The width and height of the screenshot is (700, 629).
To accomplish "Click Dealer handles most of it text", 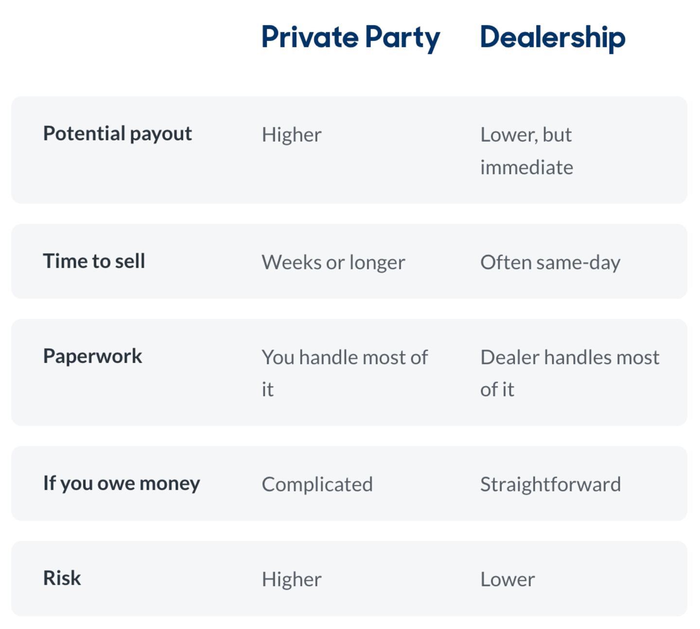I will [x=570, y=373].
